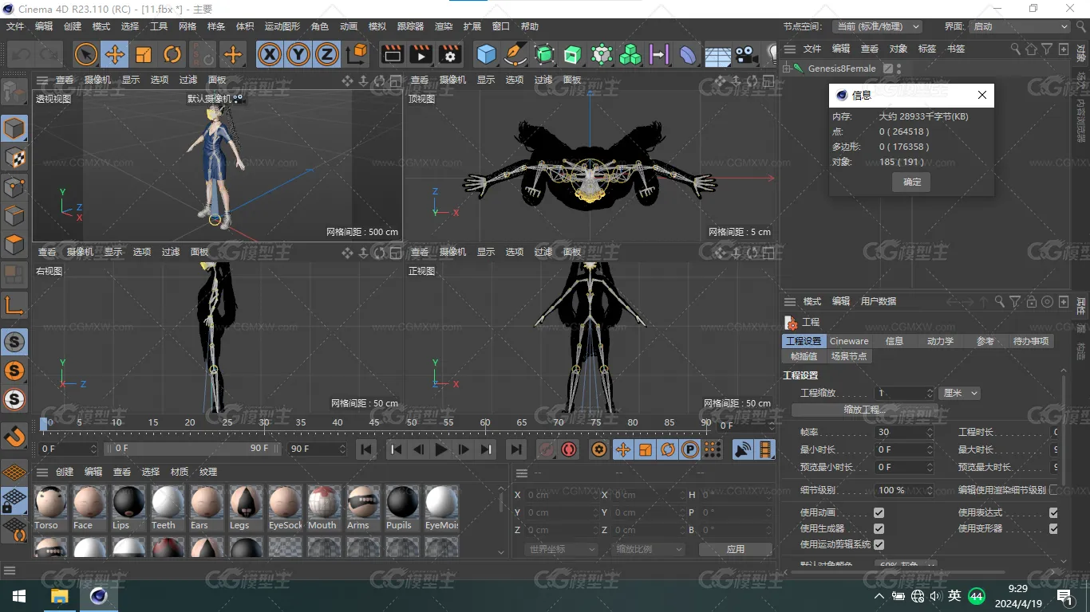Open the File menu
The image size is (1090, 612).
[x=15, y=26]
